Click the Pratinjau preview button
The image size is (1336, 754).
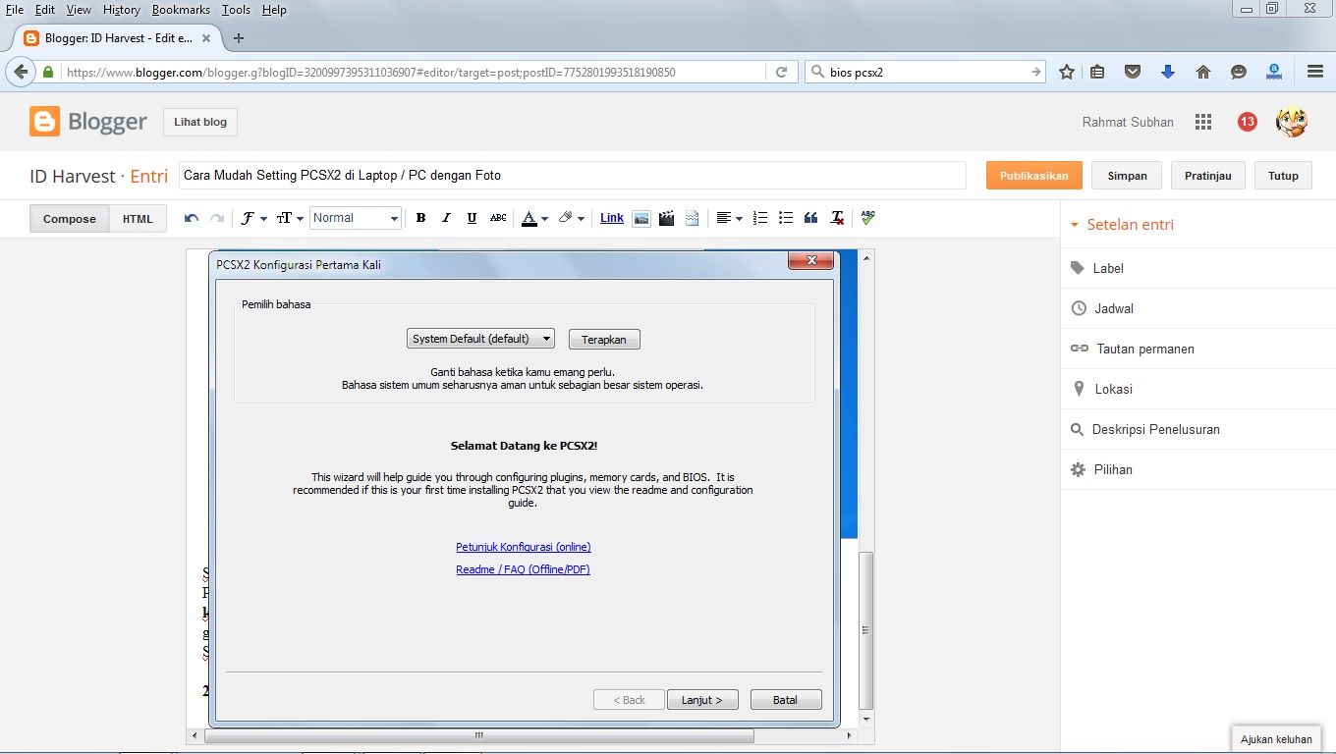point(1208,176)
